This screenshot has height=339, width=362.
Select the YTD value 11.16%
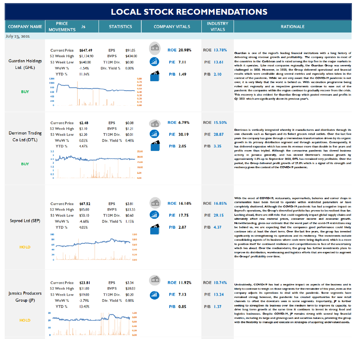(x=84, y=74)
